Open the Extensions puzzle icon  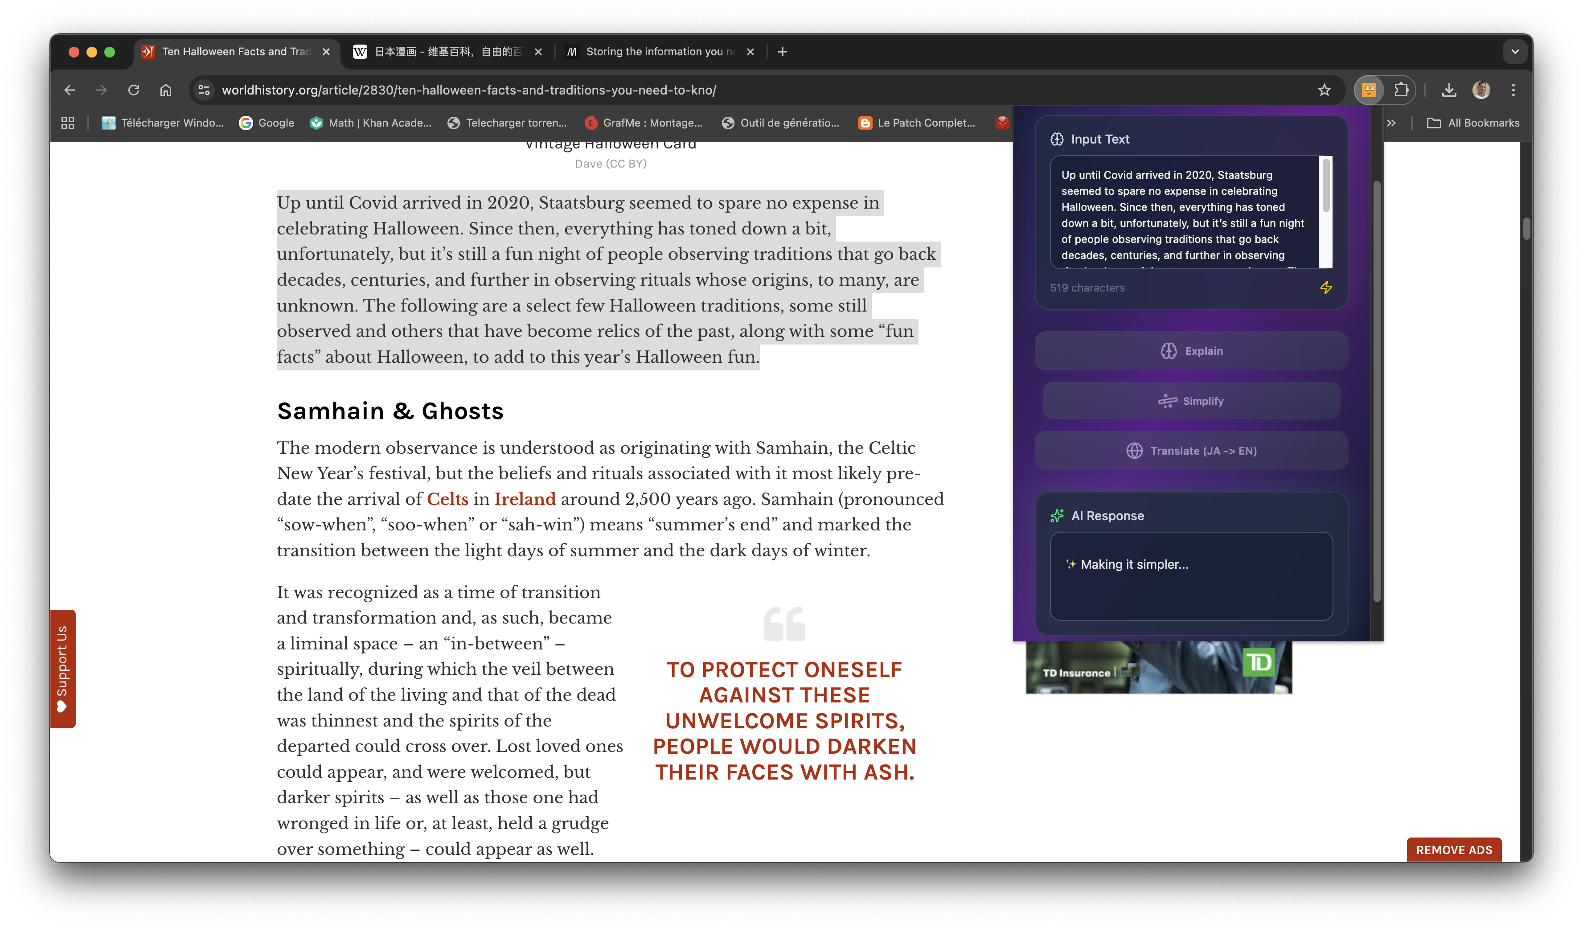click(1401, 90)
